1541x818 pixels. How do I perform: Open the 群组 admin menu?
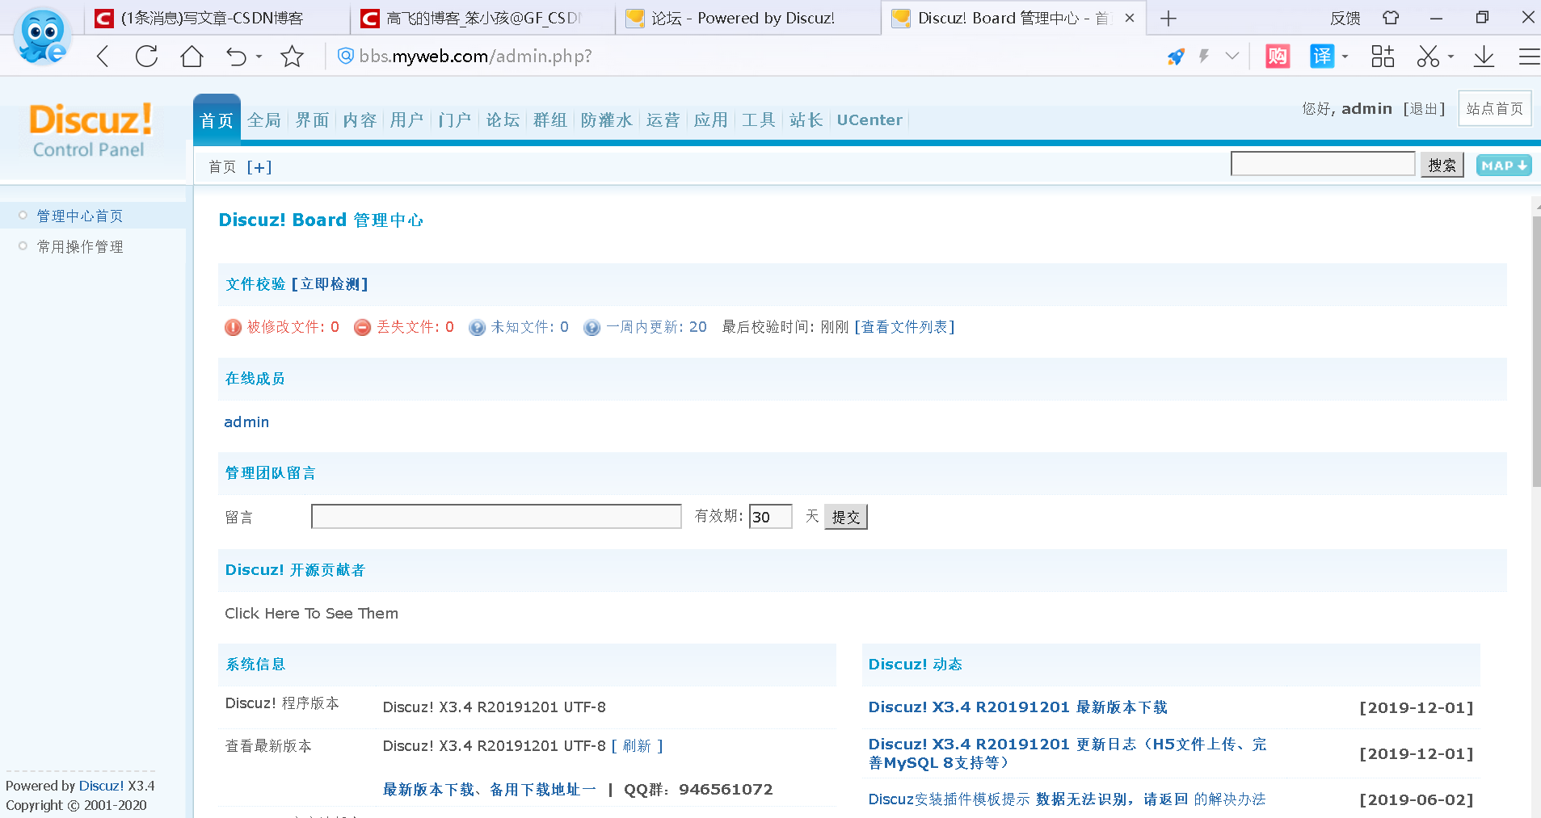tap(550, 120)
